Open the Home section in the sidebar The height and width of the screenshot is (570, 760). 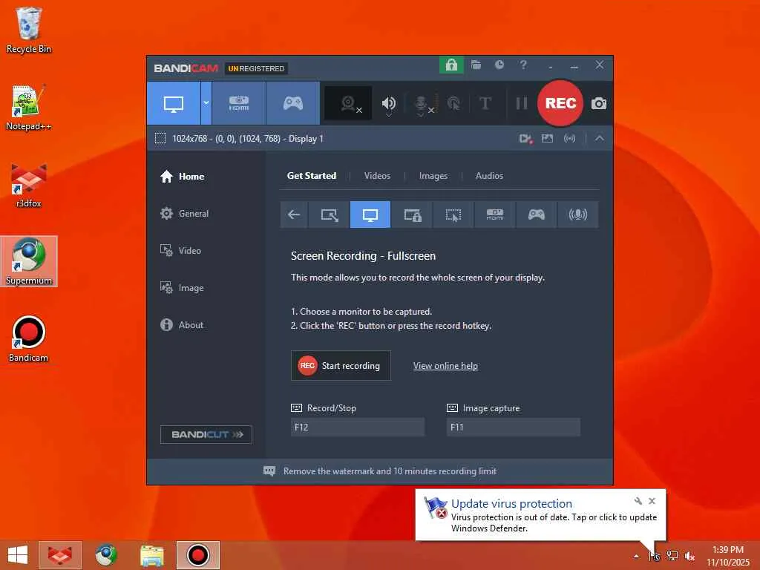point(183,177)
